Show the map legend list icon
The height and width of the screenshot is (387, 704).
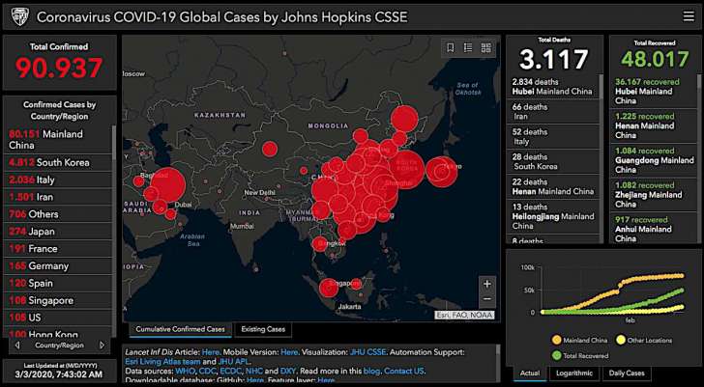pyautogui.click(x=468, y=47)
